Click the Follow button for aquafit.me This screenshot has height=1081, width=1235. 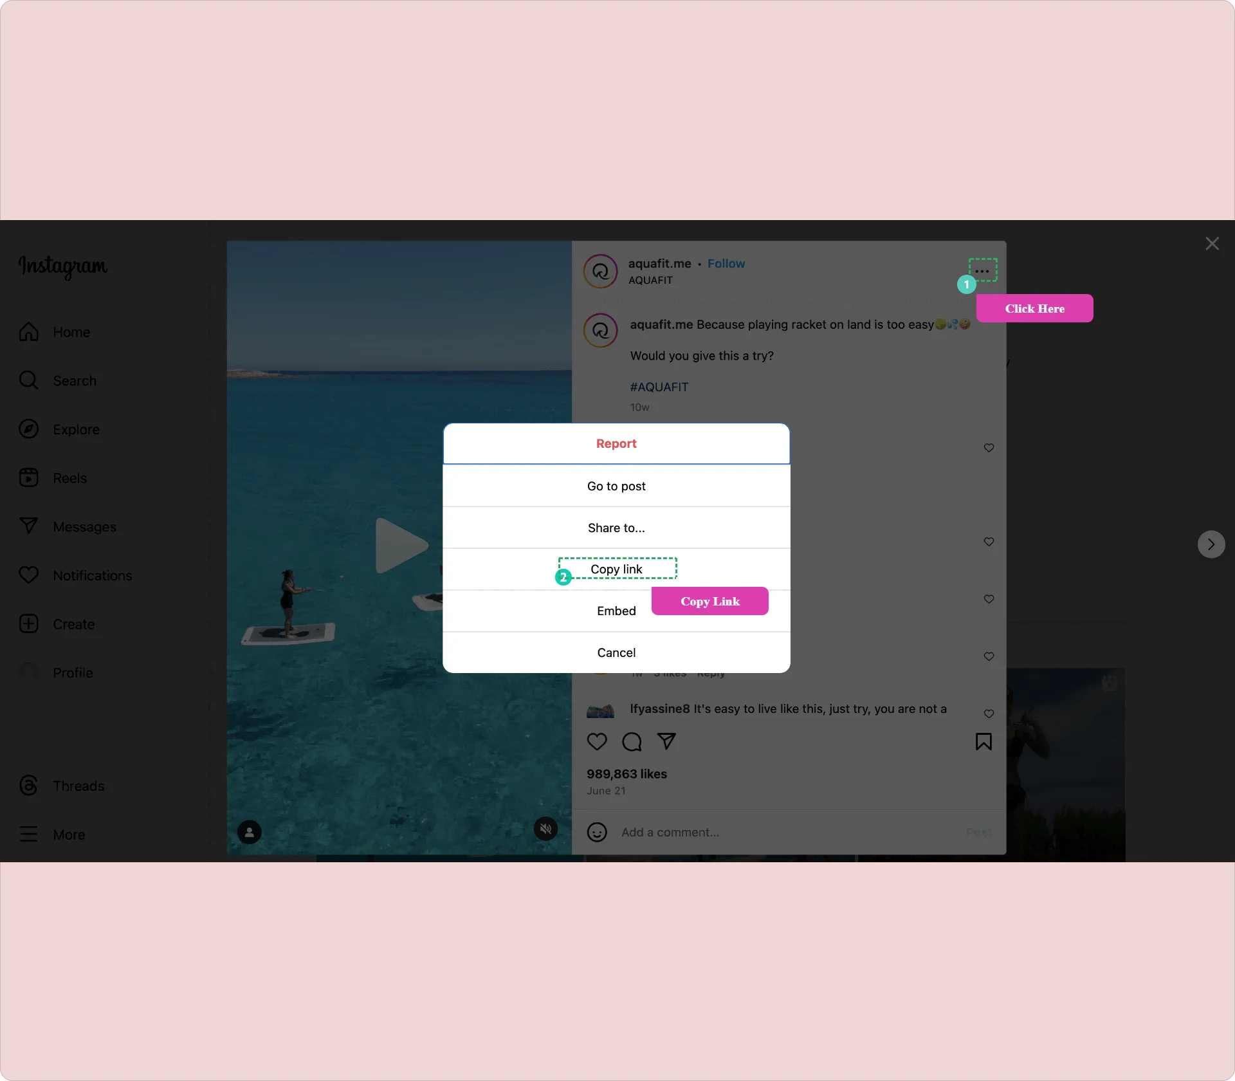[727, 264]
